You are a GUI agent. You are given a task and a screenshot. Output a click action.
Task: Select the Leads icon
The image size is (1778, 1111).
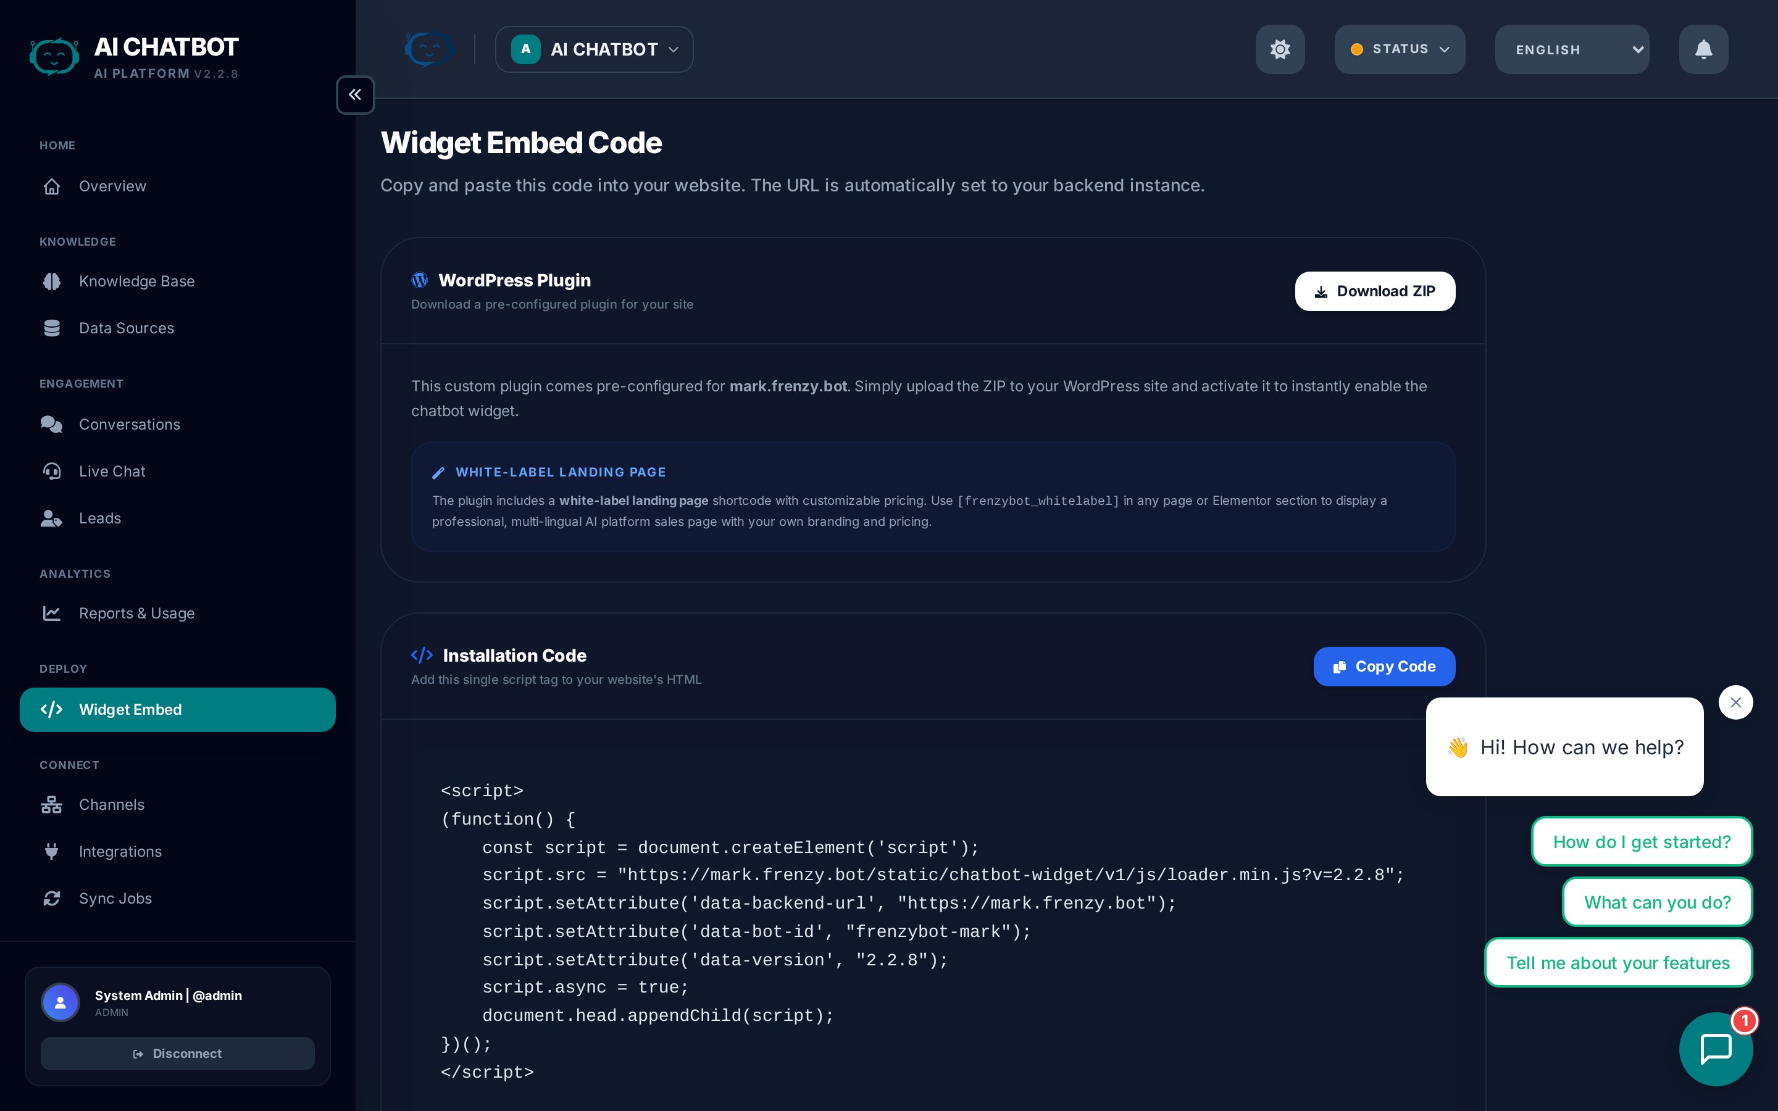click(x=51, y=518)
